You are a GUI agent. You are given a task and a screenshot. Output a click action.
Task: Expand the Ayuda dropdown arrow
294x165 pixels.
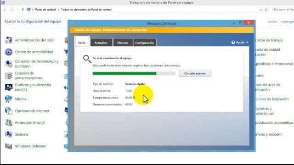247,43
